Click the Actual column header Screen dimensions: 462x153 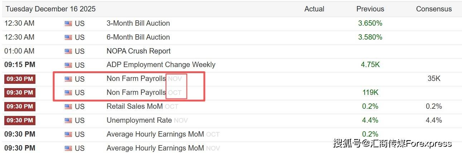click(x=314, y=9)
